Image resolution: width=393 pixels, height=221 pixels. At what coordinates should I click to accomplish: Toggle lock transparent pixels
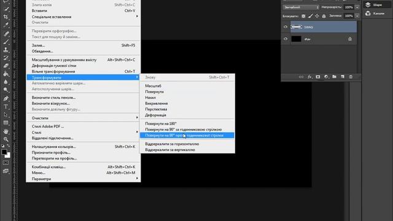point(303,16)
